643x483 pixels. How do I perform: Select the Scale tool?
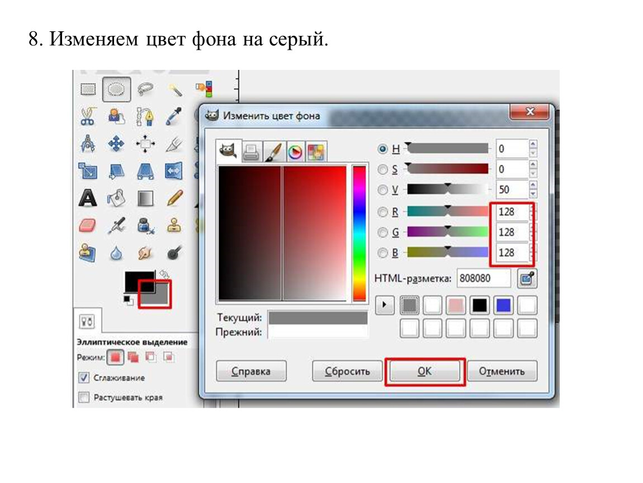point(88,171)
